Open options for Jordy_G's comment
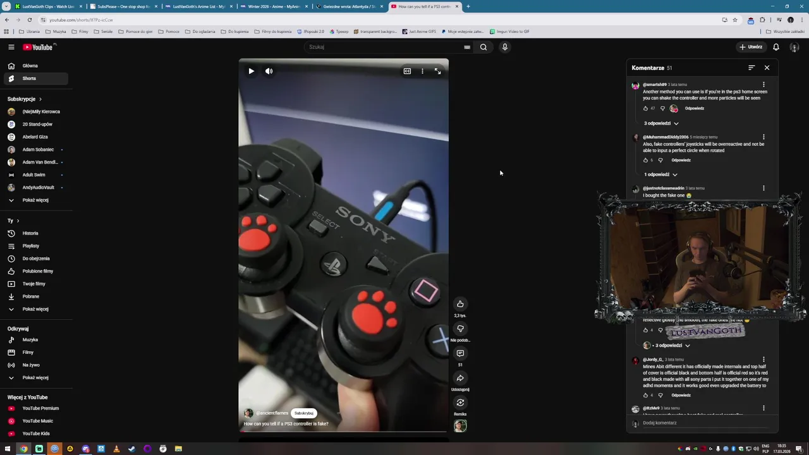Image resolution: width=809 pixels, height=455 pixels. [763, 360]
